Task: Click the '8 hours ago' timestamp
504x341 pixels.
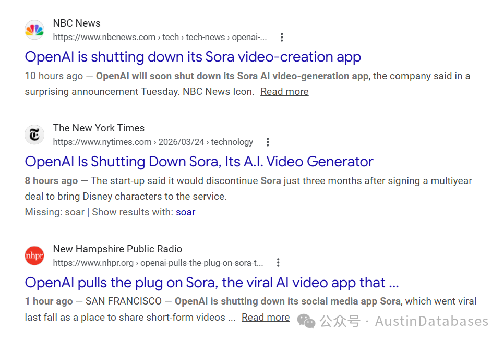Action: tap(51, 181)
